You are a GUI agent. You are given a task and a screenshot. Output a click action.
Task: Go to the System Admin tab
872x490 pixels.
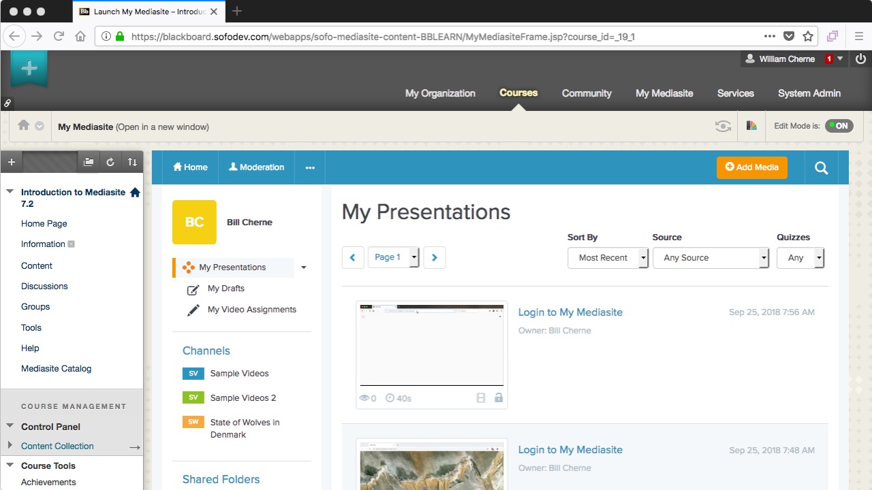(809, 93)
